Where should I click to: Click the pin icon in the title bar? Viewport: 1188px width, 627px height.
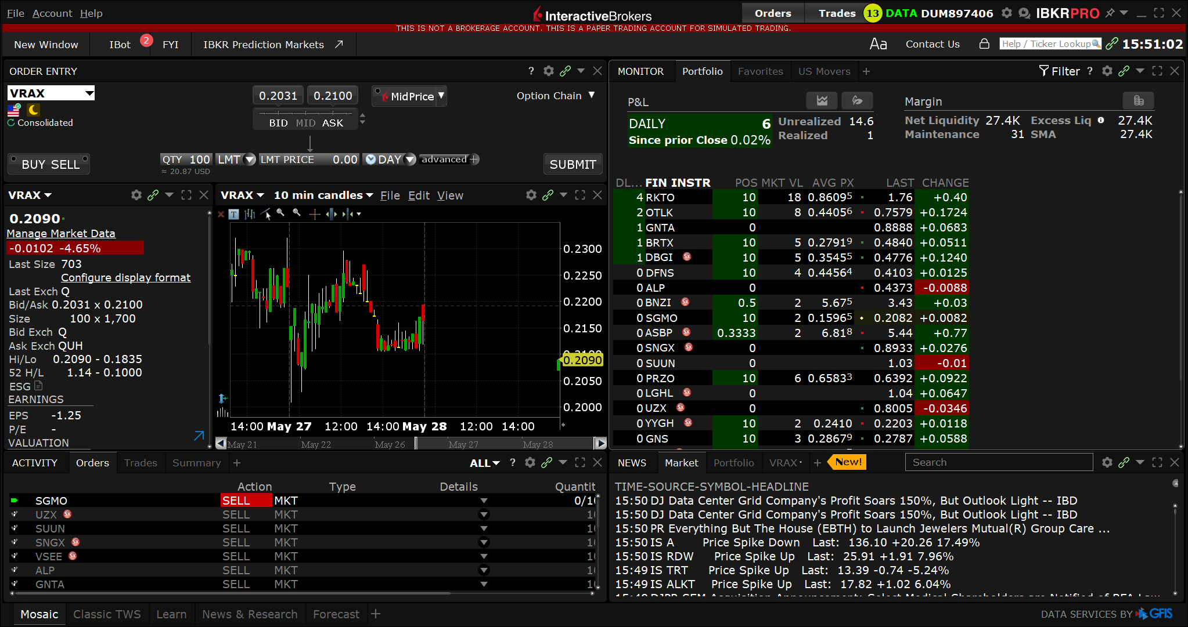[x=1110, y=13]
